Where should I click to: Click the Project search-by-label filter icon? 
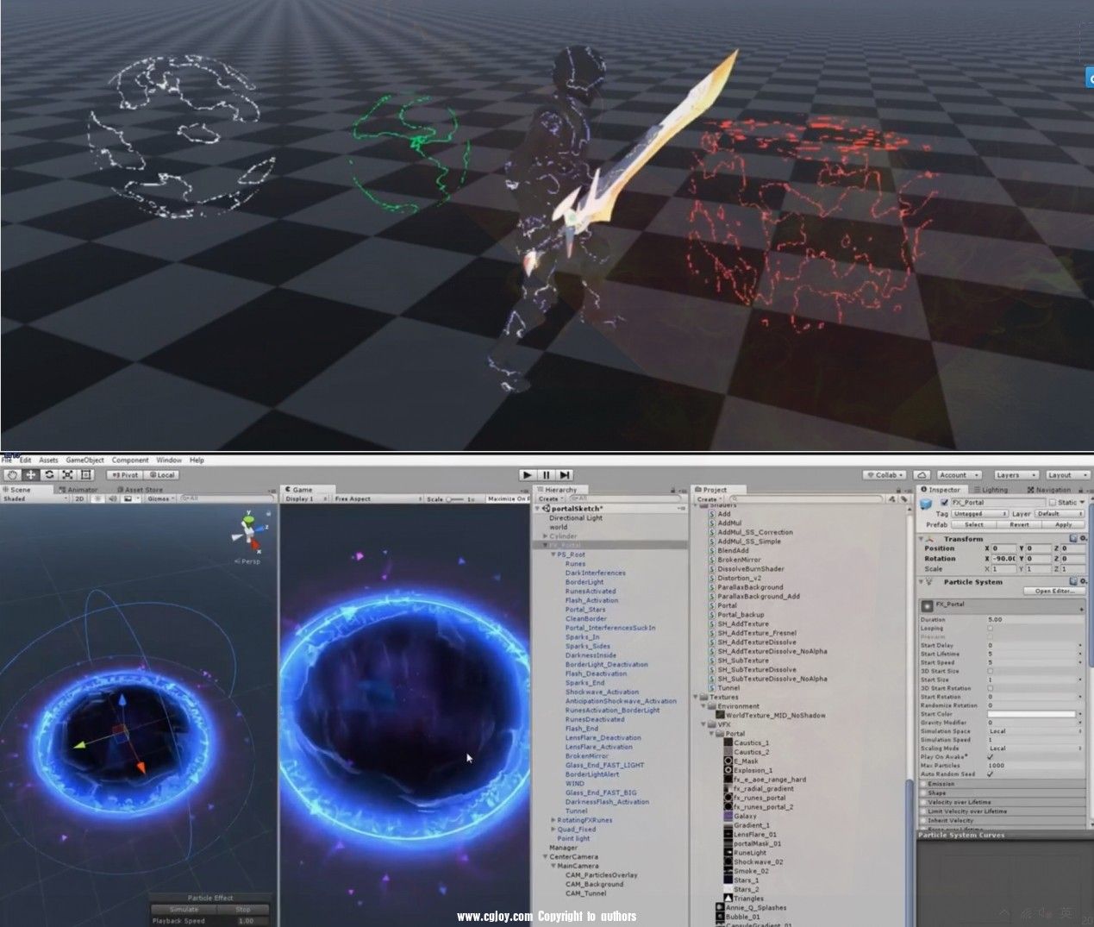click(903, 499)
